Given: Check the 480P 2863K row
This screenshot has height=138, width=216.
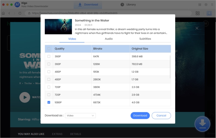Looking at the screenshot, I should 49,79.
